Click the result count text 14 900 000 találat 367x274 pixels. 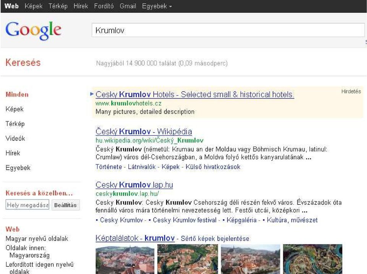click(162, 63)
